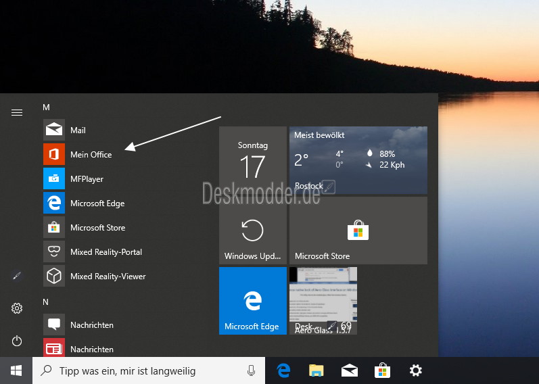Open Settings gear in Start sidebar
539x384 pixels.
(17, 308)
